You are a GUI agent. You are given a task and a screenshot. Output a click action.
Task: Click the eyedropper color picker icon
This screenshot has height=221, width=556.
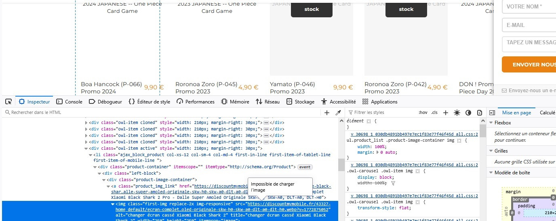pos(339,113)
